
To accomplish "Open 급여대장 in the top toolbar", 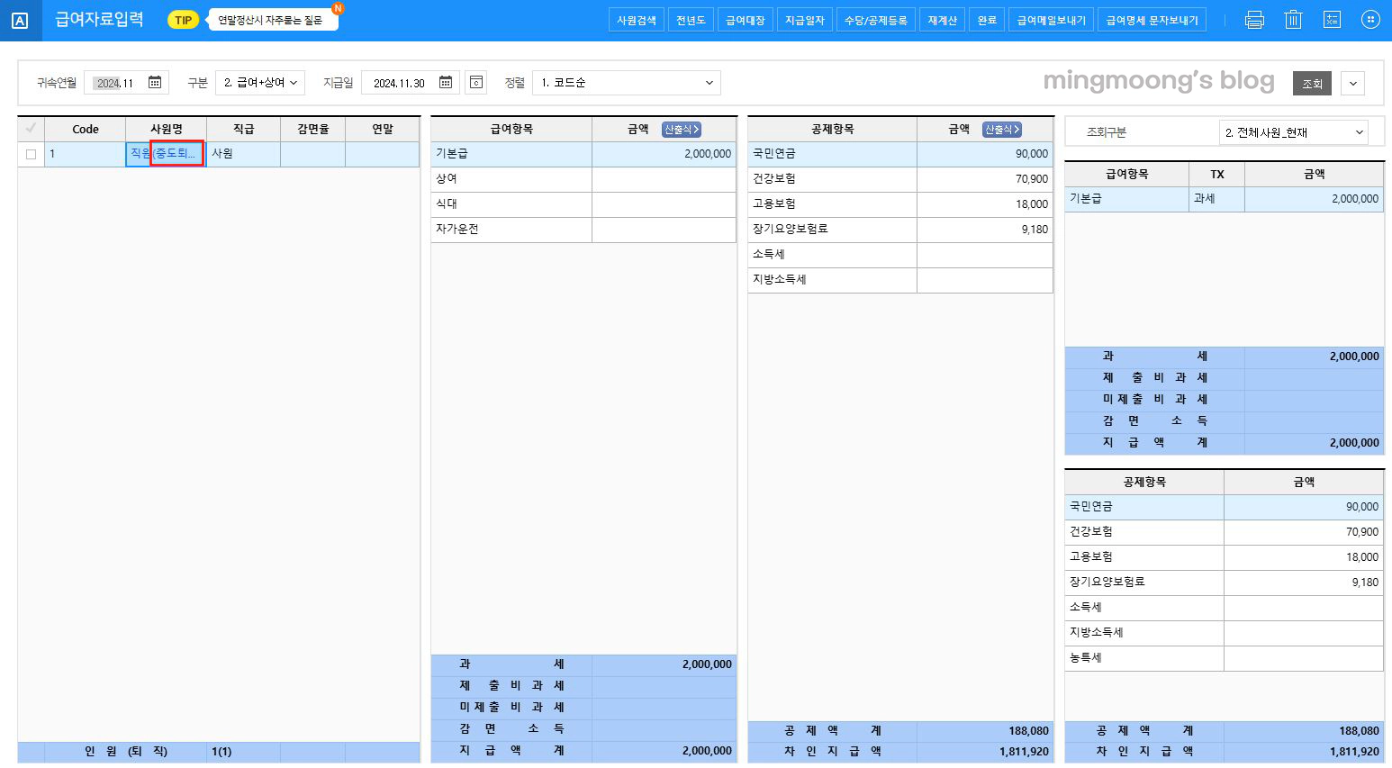I will click(x=746, y=20).
